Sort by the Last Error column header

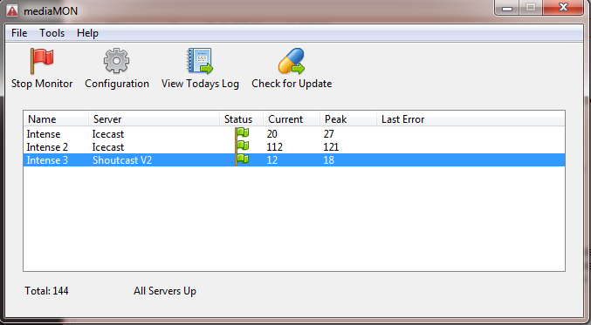pos(471,119)
